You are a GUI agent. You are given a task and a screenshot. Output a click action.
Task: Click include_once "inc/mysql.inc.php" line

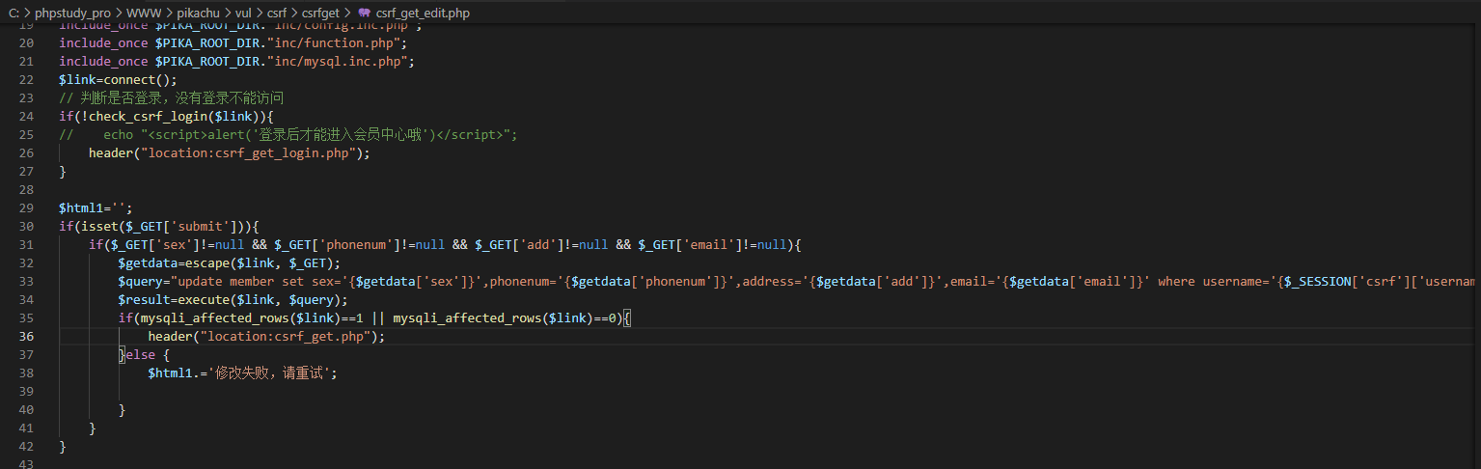pyautogui.click(x=237, y=62)
